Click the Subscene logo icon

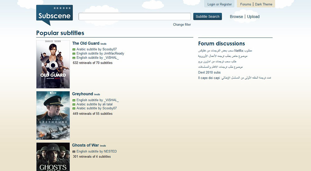coord(54,15)
